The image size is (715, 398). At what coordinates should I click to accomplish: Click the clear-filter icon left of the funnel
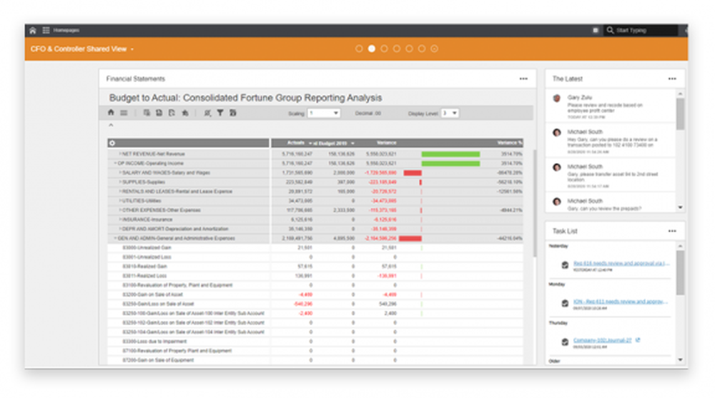coord(207,113)
